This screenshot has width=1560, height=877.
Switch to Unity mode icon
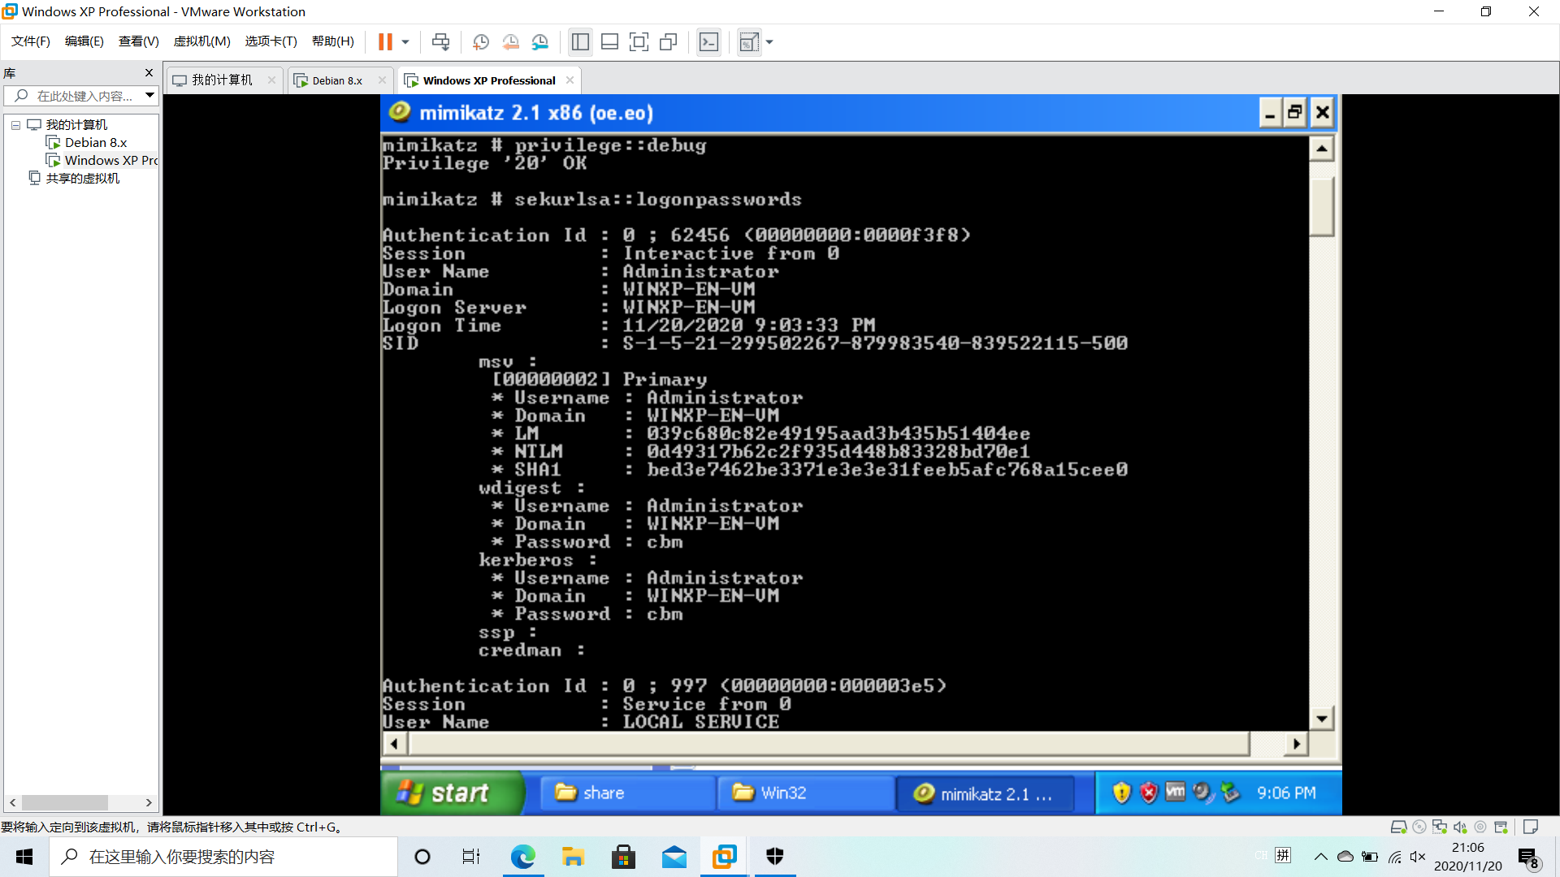tap(669, 41)
